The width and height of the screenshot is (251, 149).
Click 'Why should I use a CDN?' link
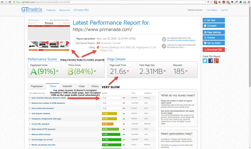coord(175,47)
